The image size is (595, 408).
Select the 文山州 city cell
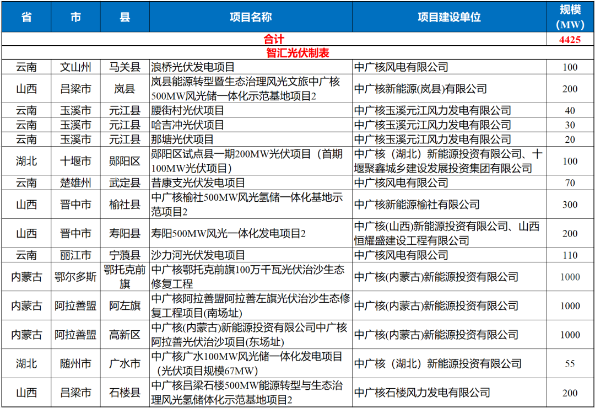pyautogui.click(x=75, y=67)
